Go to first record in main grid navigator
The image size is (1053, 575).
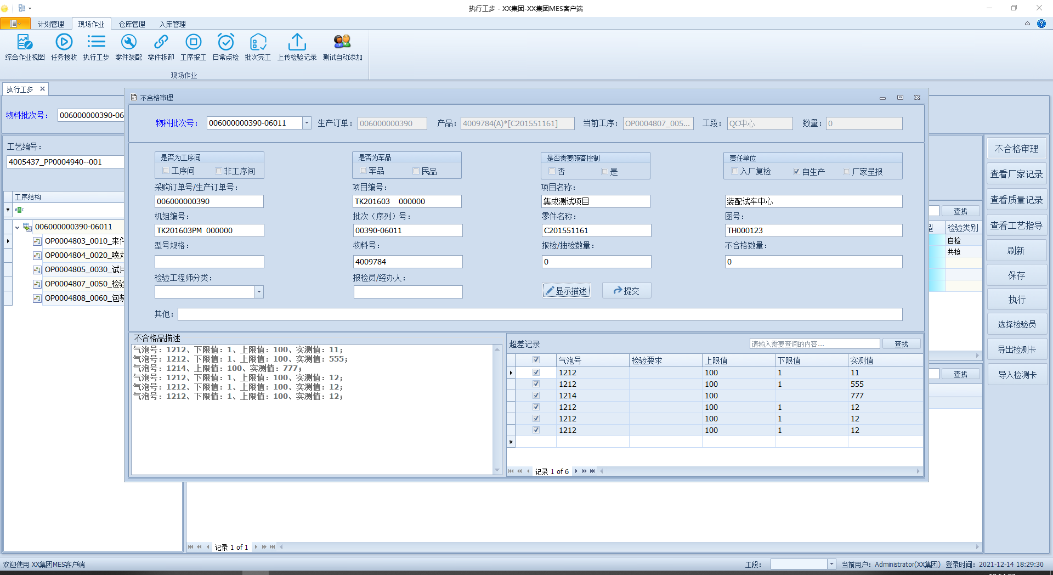tap(190, 547)
